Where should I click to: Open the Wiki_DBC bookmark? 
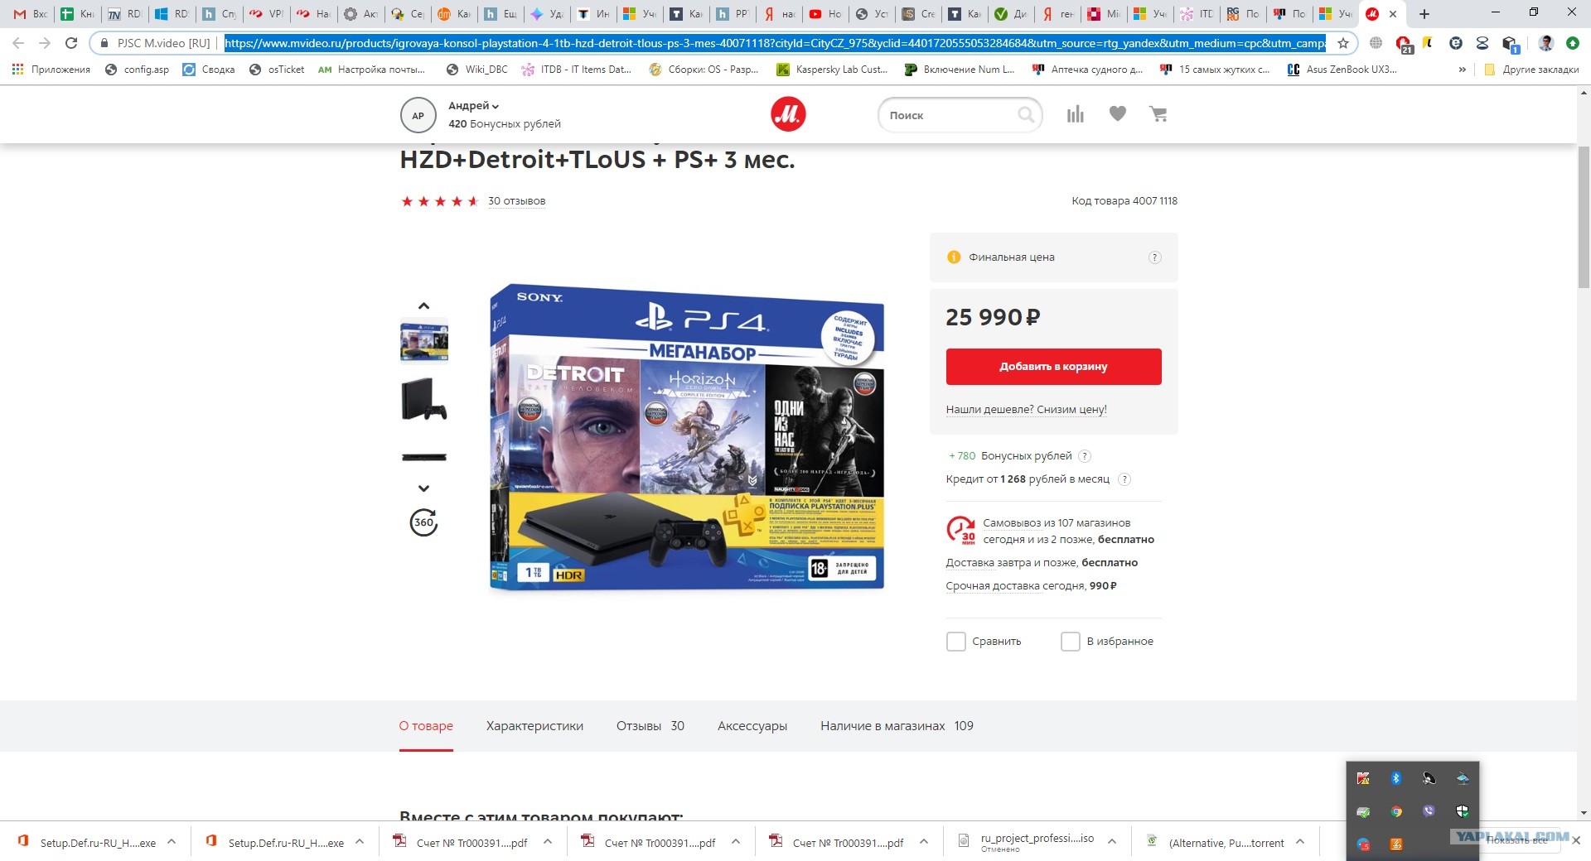(477, 70)
